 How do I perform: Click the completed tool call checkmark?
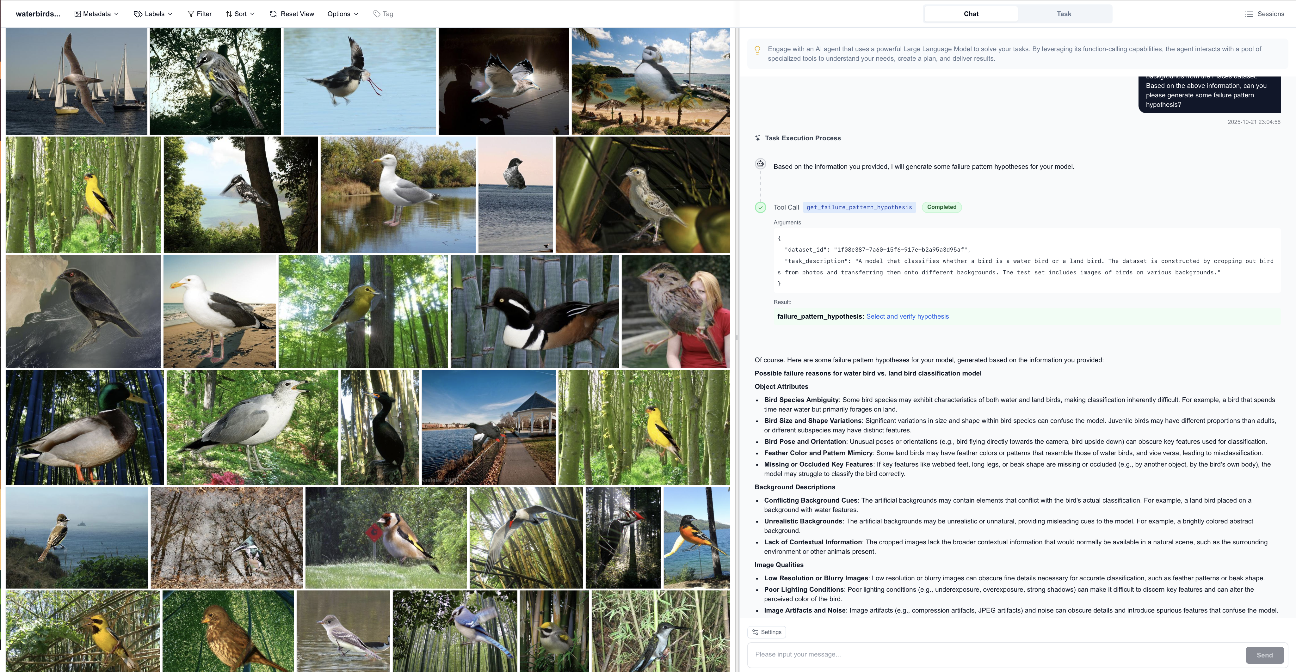pyautogui.click(x=760, y=207)
